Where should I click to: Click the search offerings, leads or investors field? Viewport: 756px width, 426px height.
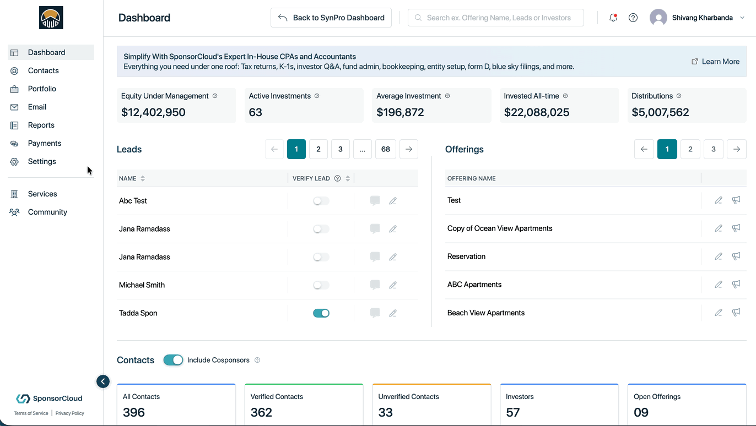tap(496, 18)
